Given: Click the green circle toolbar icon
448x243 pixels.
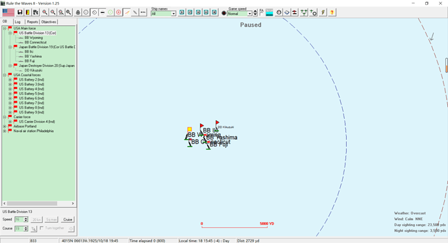Looking at the screenshot, I should coord(110,12).
